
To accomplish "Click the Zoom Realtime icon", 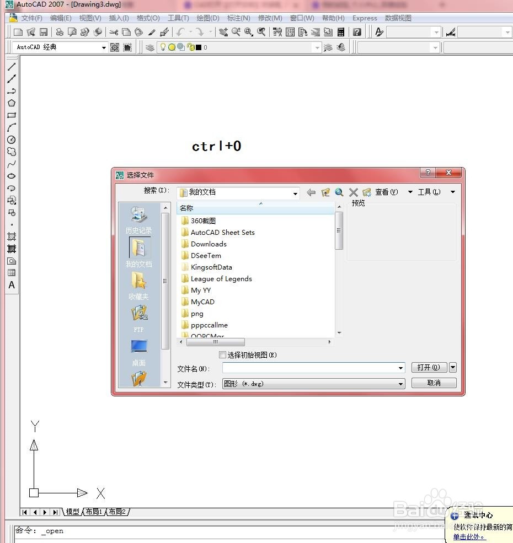I will click(x=236, y=32).
